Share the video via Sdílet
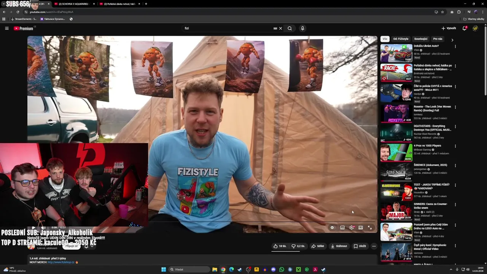 coord(318,246)
